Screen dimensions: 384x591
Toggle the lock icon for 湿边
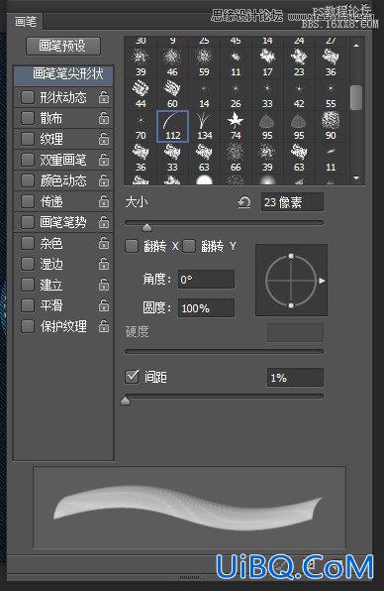point(104,264)
